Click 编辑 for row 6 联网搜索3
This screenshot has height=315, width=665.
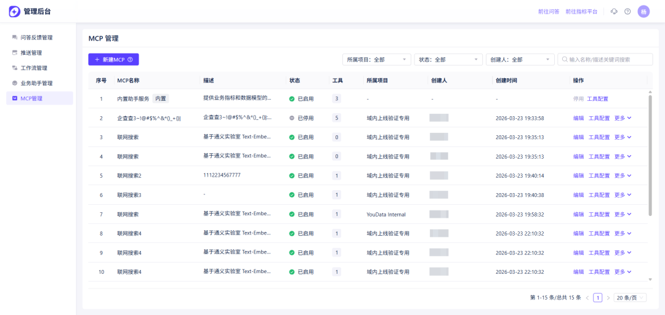578,195
